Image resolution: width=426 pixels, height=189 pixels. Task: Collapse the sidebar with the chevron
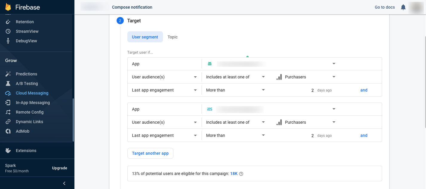coord(64,183)
